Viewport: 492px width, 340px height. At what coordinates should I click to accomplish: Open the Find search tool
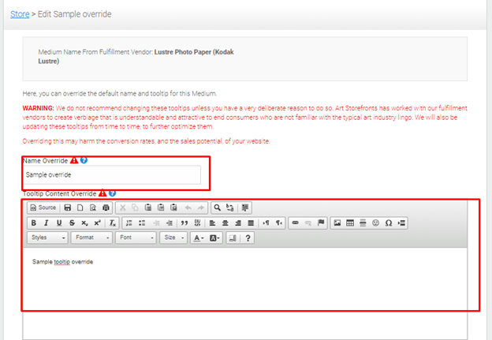(217, 207)
